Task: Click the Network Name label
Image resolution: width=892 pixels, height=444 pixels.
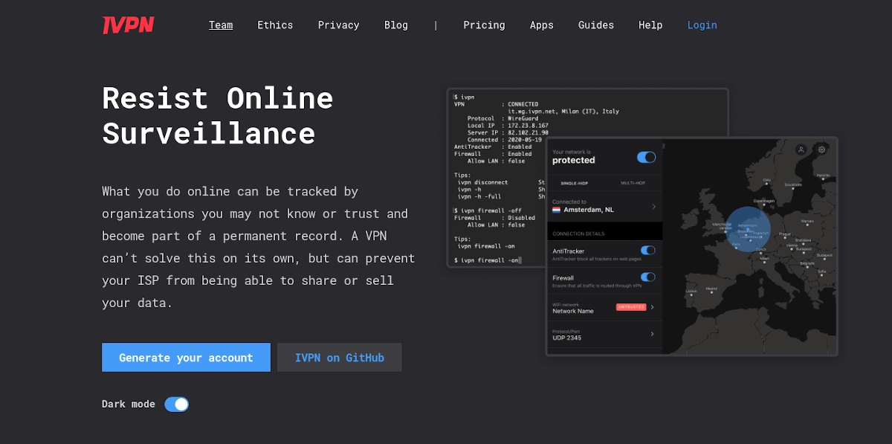Action: (x=574, y=312)
